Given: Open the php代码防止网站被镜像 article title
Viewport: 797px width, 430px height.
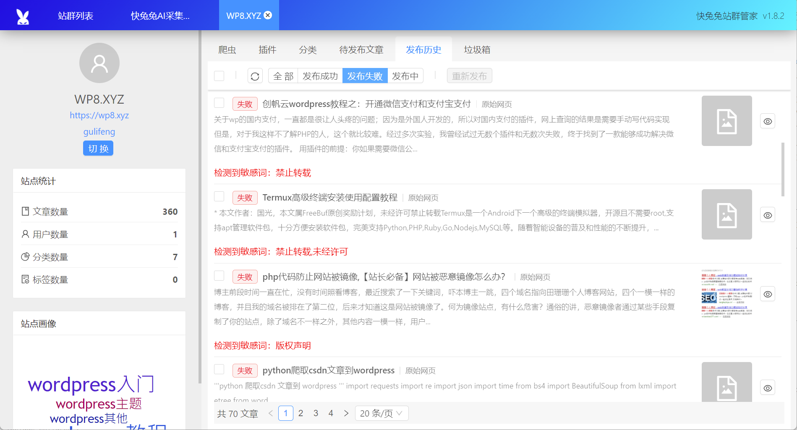Looking at the screenshot, I should tap(384, 276).
